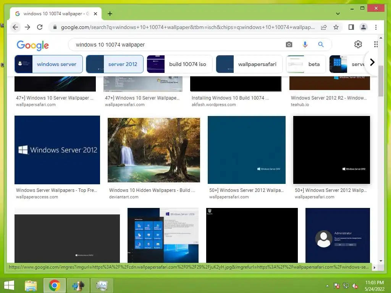391x293 pixels.
Task: Open the dark gray Windows Server wallpaper image
Action: [67, 236]
